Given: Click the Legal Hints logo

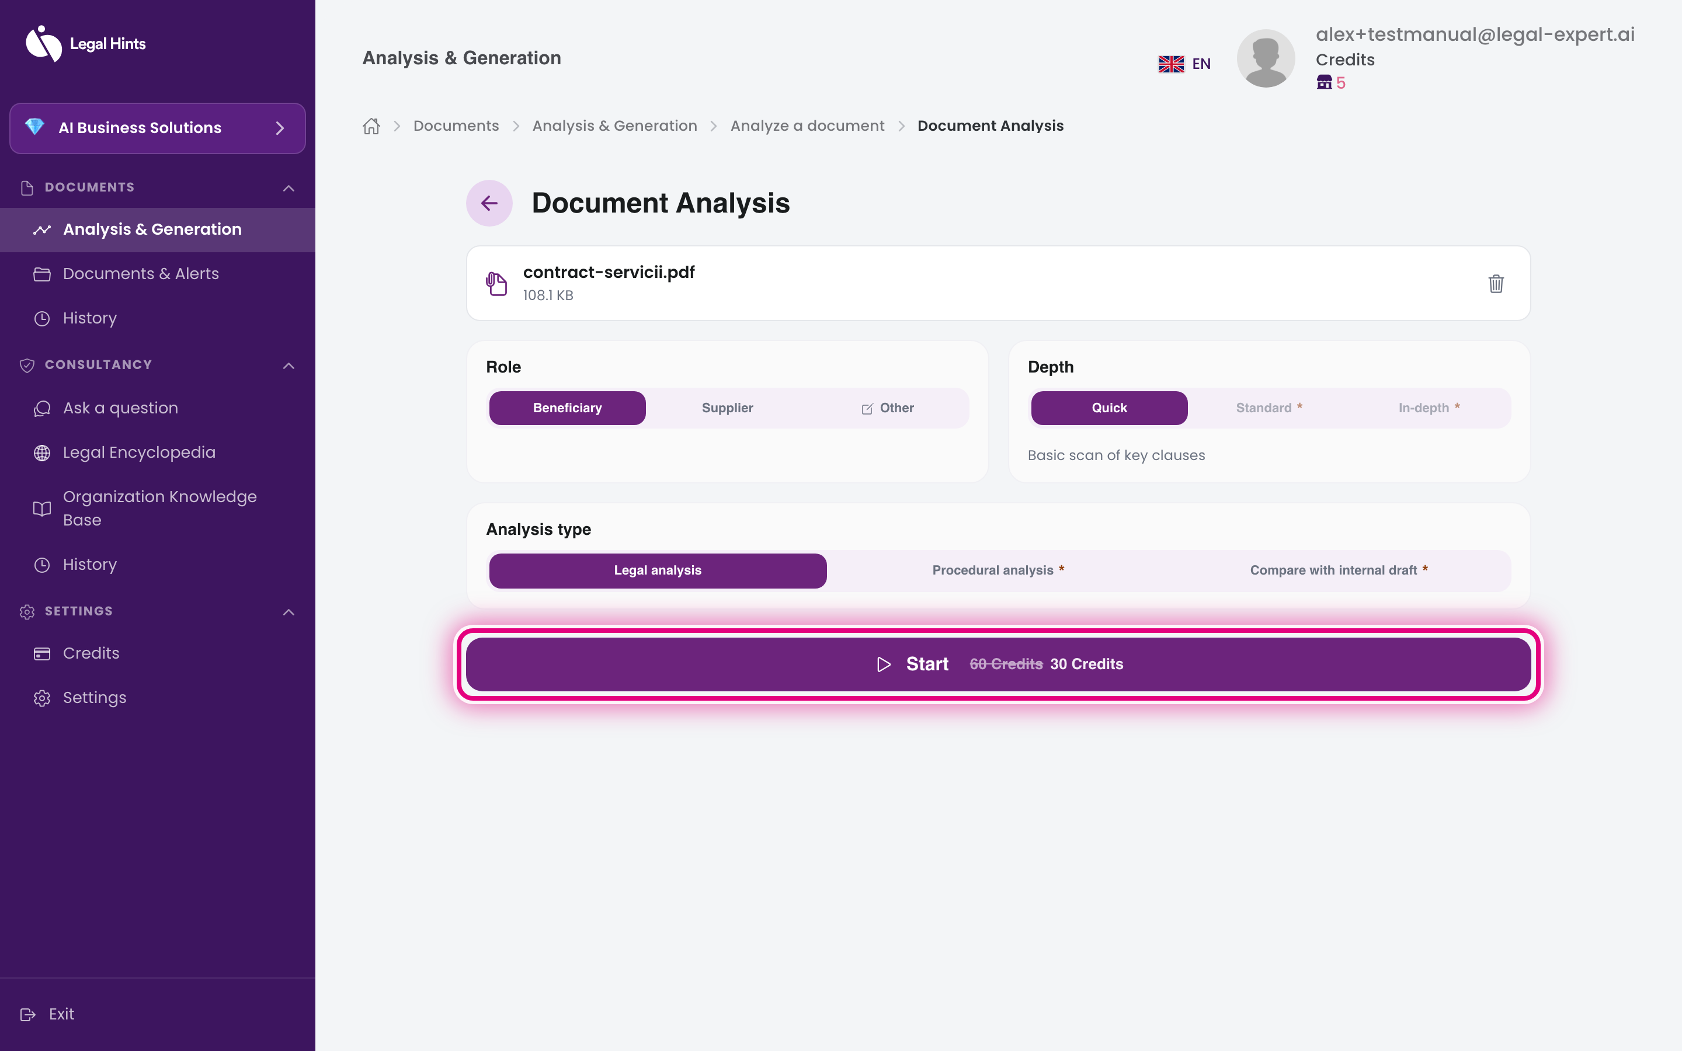Looking at the screenshot, I should click(85, 44).
